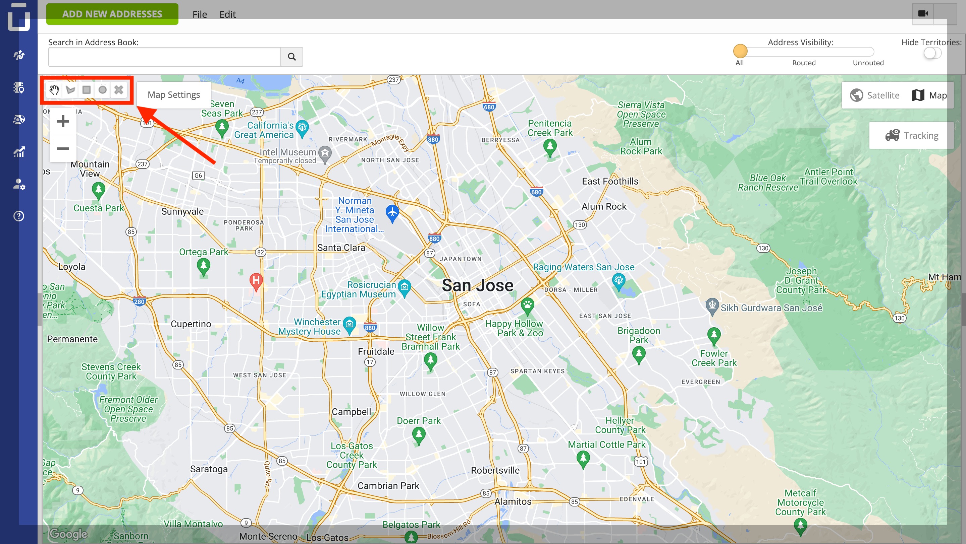Focus the Search in Address Book field

[x=165, y=57]
